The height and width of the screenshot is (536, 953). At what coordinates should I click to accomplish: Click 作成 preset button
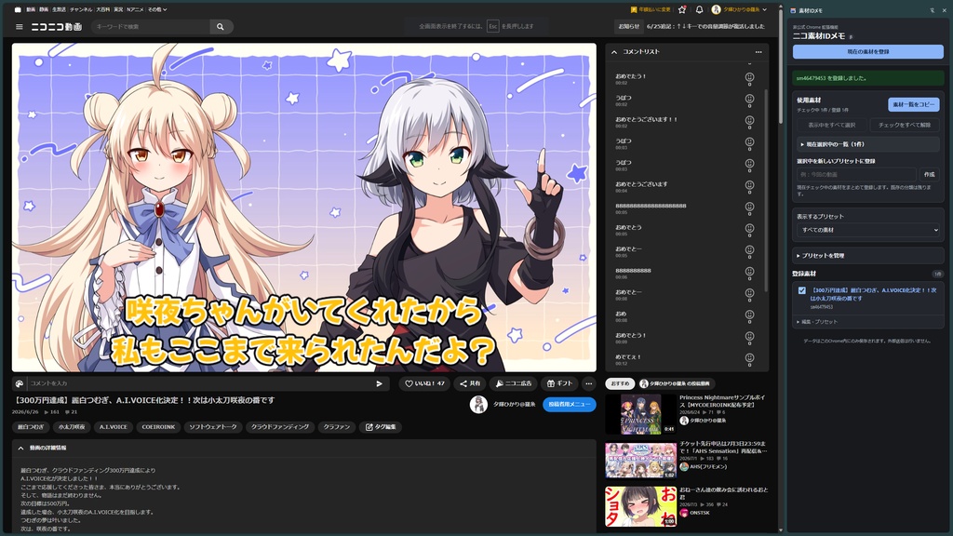pos(930,175)
